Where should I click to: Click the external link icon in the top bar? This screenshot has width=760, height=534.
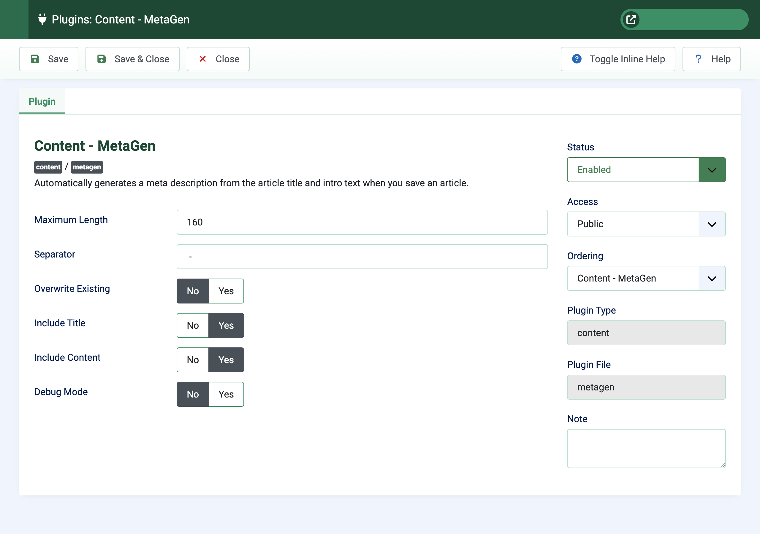coord(631,19)
